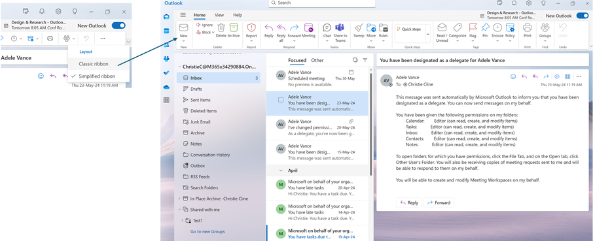Collapse the April message group

pyautogui.click(x=281, y=170)
